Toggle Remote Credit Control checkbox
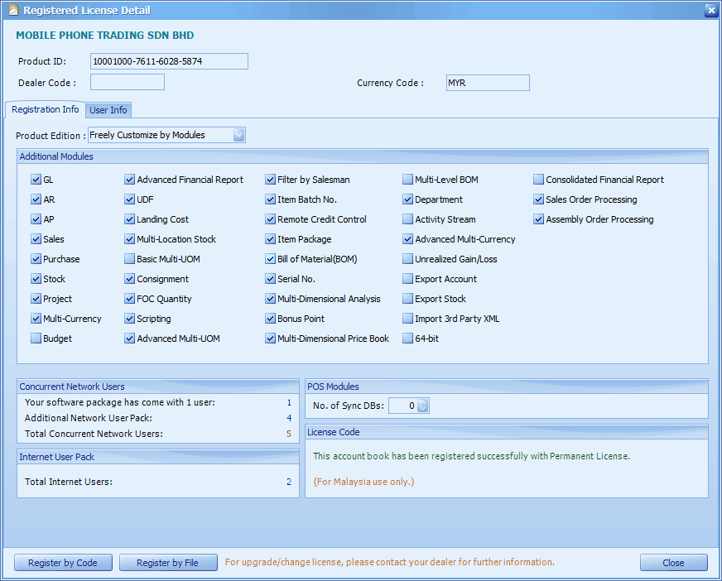 point(270,219)
